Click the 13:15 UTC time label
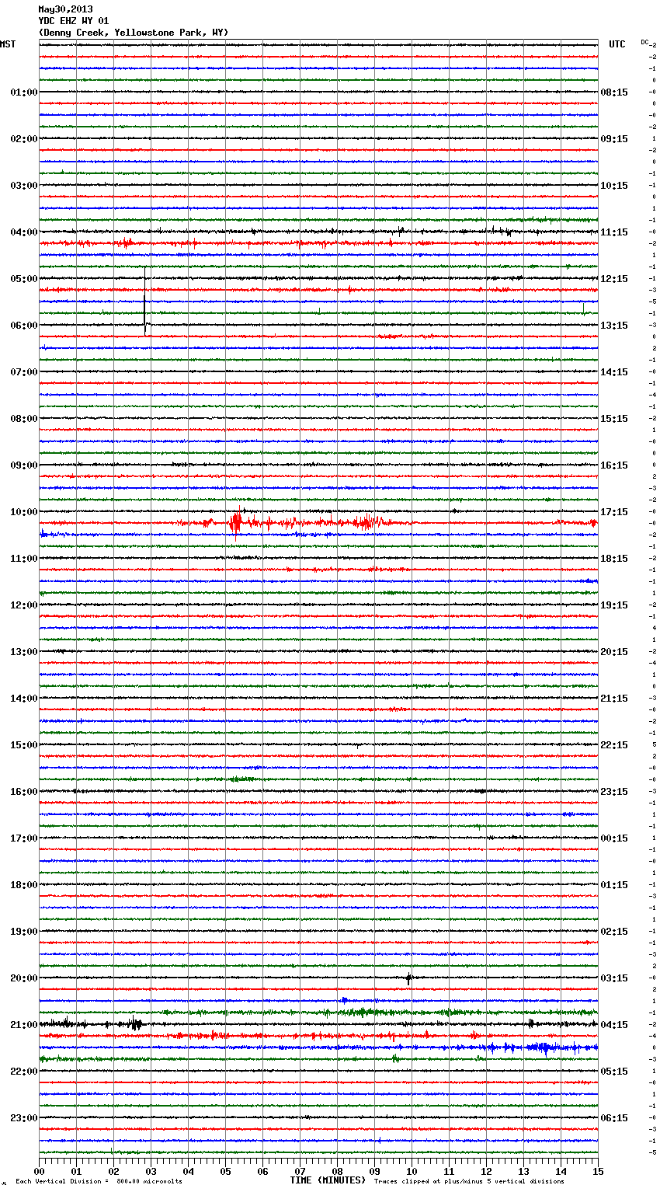 point(614,326)
